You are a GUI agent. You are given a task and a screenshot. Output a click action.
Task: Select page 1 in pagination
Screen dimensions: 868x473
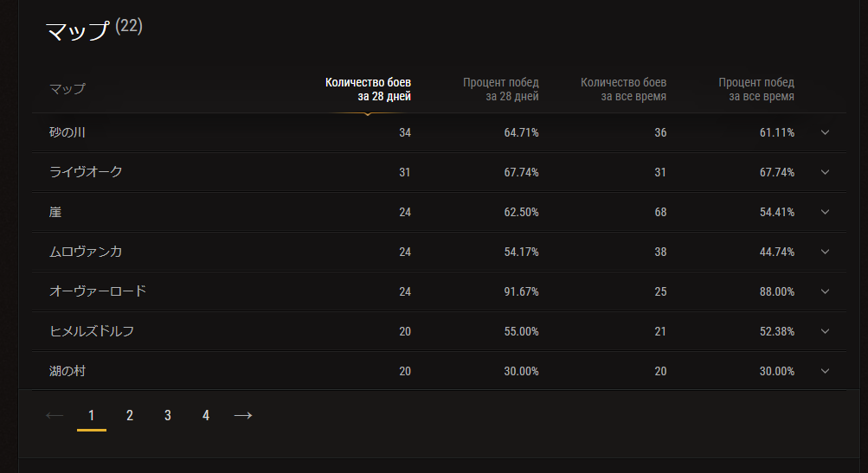[x=92, y=415]
